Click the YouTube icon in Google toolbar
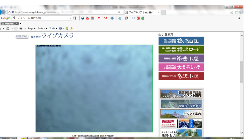 [x=87, y=18]
